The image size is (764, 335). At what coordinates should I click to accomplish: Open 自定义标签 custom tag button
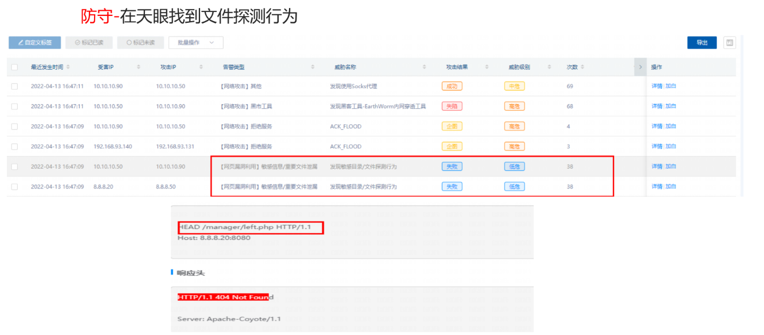point(34,43)
